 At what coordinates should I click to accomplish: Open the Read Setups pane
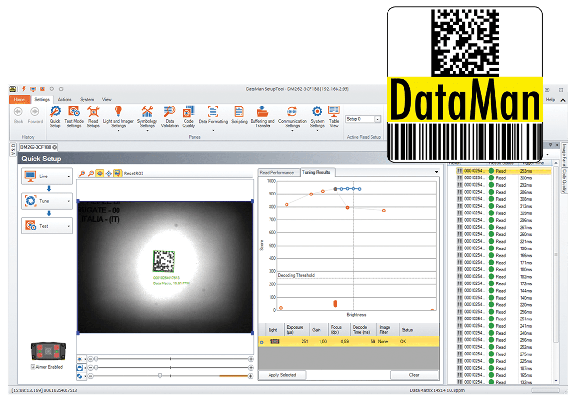pos(93,117)
